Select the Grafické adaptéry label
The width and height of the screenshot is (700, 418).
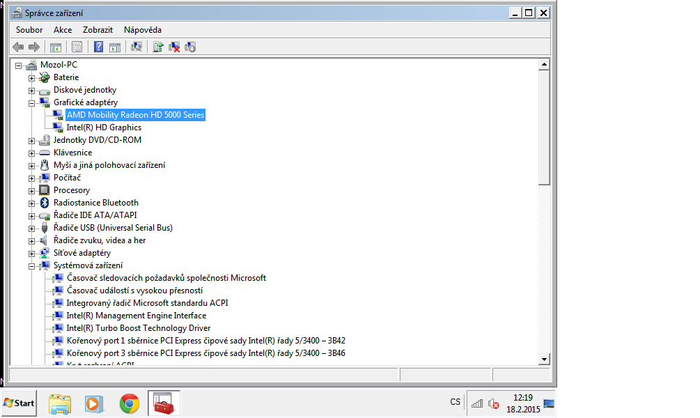(x=86, y=102)
